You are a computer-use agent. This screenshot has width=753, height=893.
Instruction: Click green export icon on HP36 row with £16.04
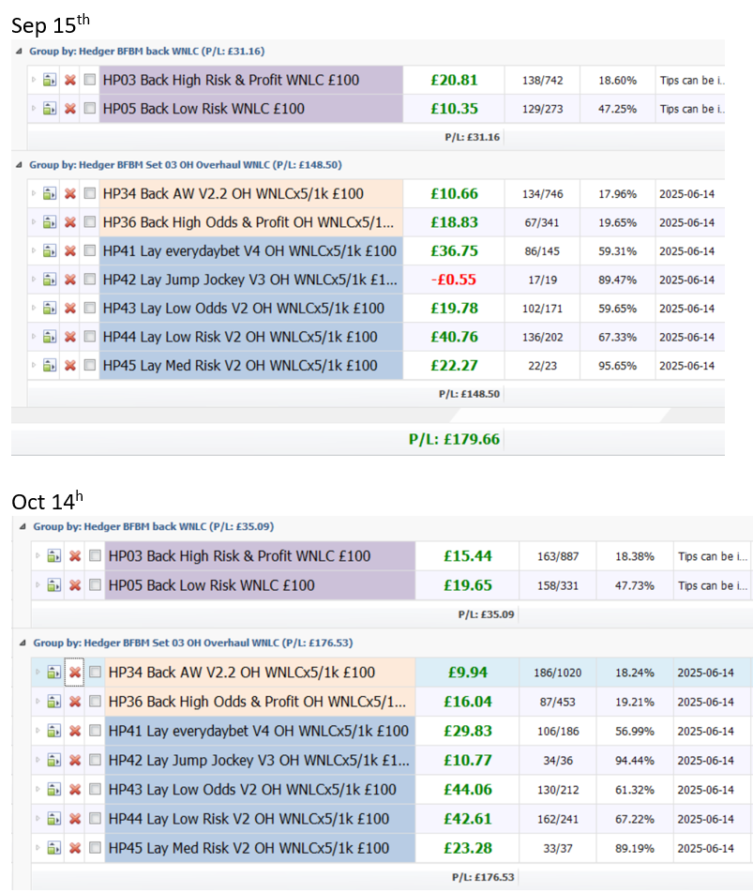55,702
